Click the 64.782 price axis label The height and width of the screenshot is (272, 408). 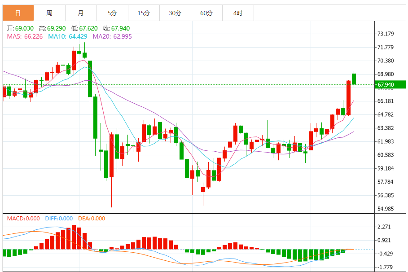386,114
